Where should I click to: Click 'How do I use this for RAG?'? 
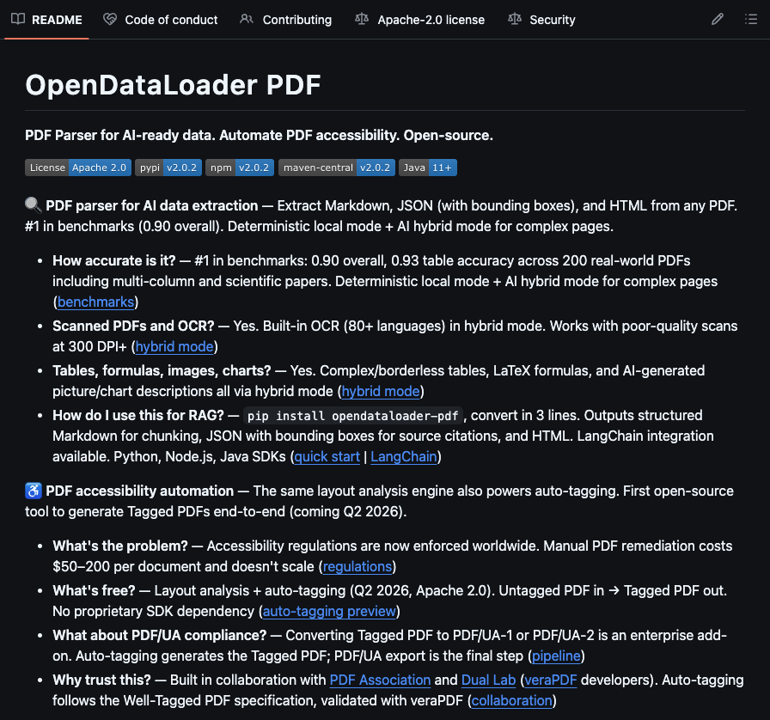[x=138, y=416]
